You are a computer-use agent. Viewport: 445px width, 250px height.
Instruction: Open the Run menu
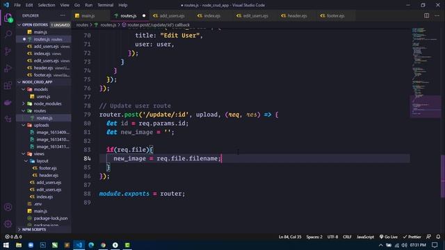click(x=88, y=5)
